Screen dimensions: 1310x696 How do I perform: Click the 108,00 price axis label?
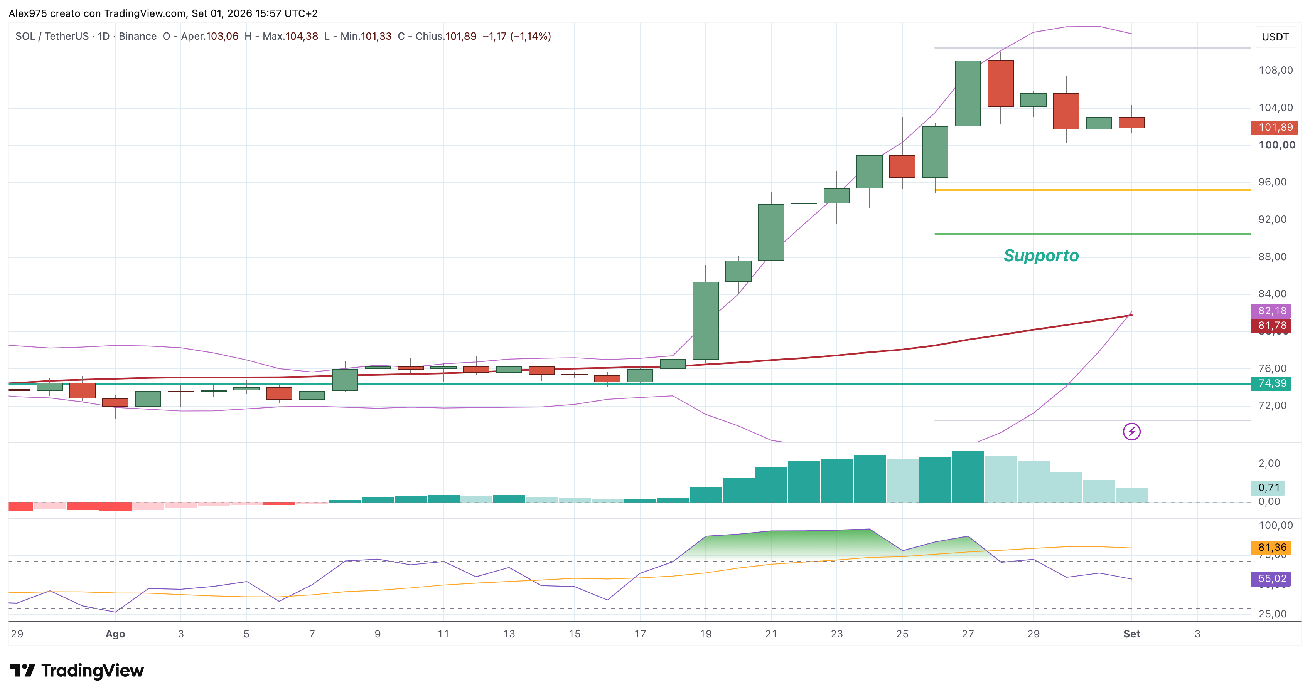1275,71
